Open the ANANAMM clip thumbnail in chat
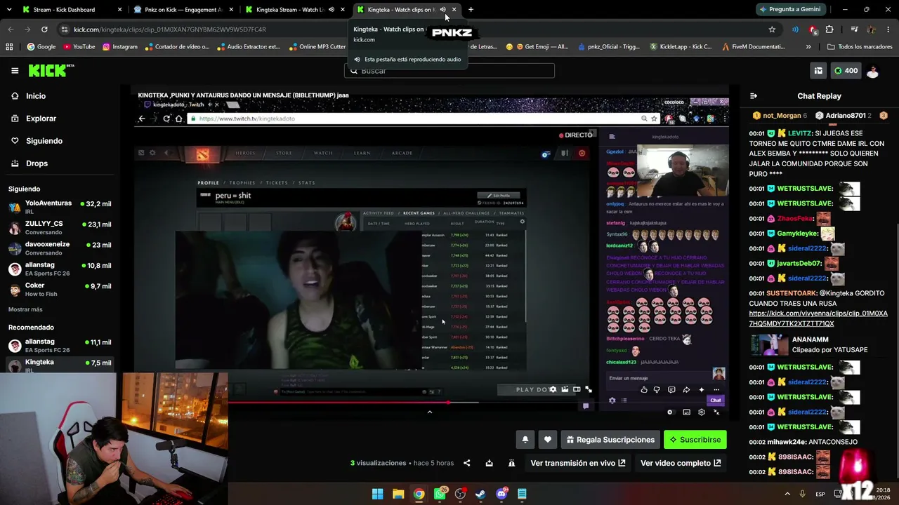Viewport: 899px width, 505px height. 769,344
